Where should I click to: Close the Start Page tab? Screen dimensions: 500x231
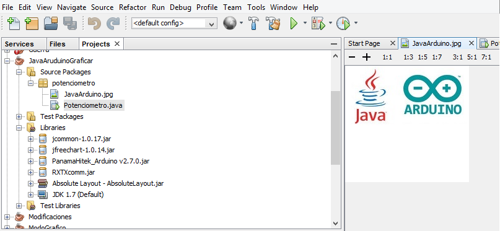393,43
